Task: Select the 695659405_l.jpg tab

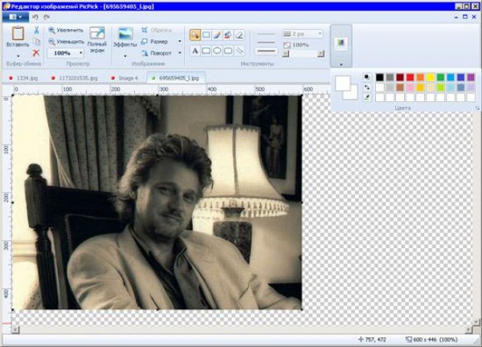Action: click(x=176, y=78)
